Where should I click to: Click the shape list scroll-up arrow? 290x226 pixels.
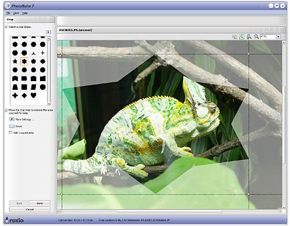[49, 38]
